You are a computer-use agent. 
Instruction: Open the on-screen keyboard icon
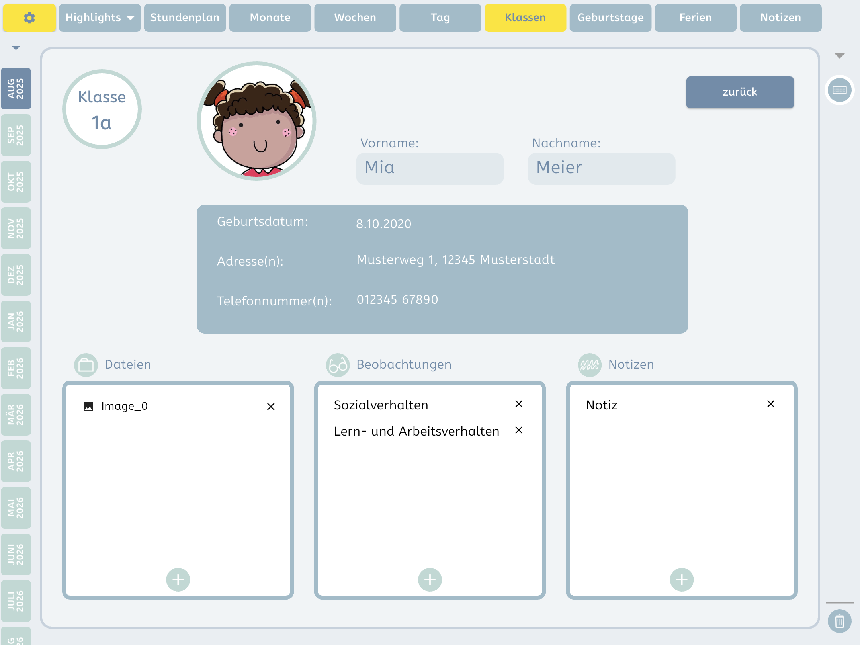[x=839, y=90]
